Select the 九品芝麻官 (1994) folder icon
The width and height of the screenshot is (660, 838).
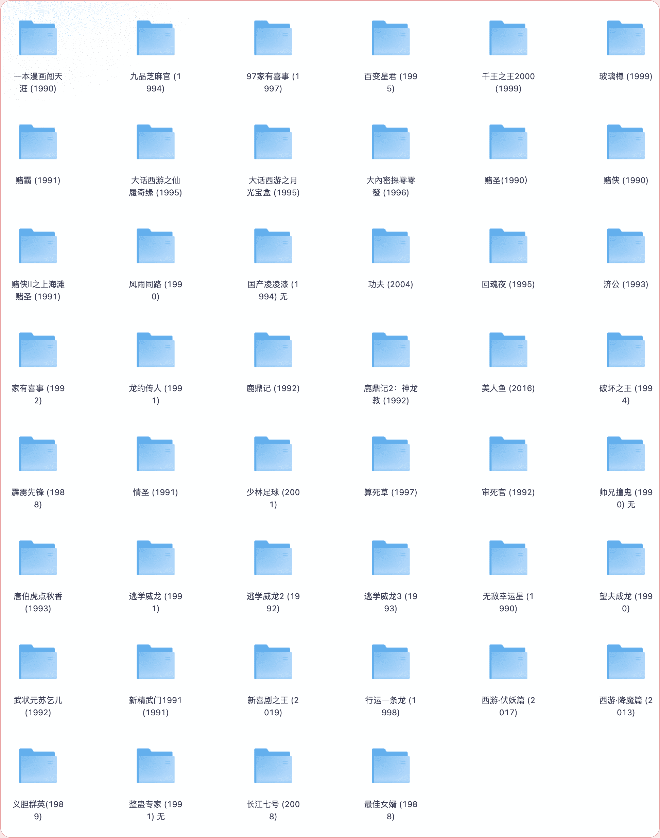(155, 38)
